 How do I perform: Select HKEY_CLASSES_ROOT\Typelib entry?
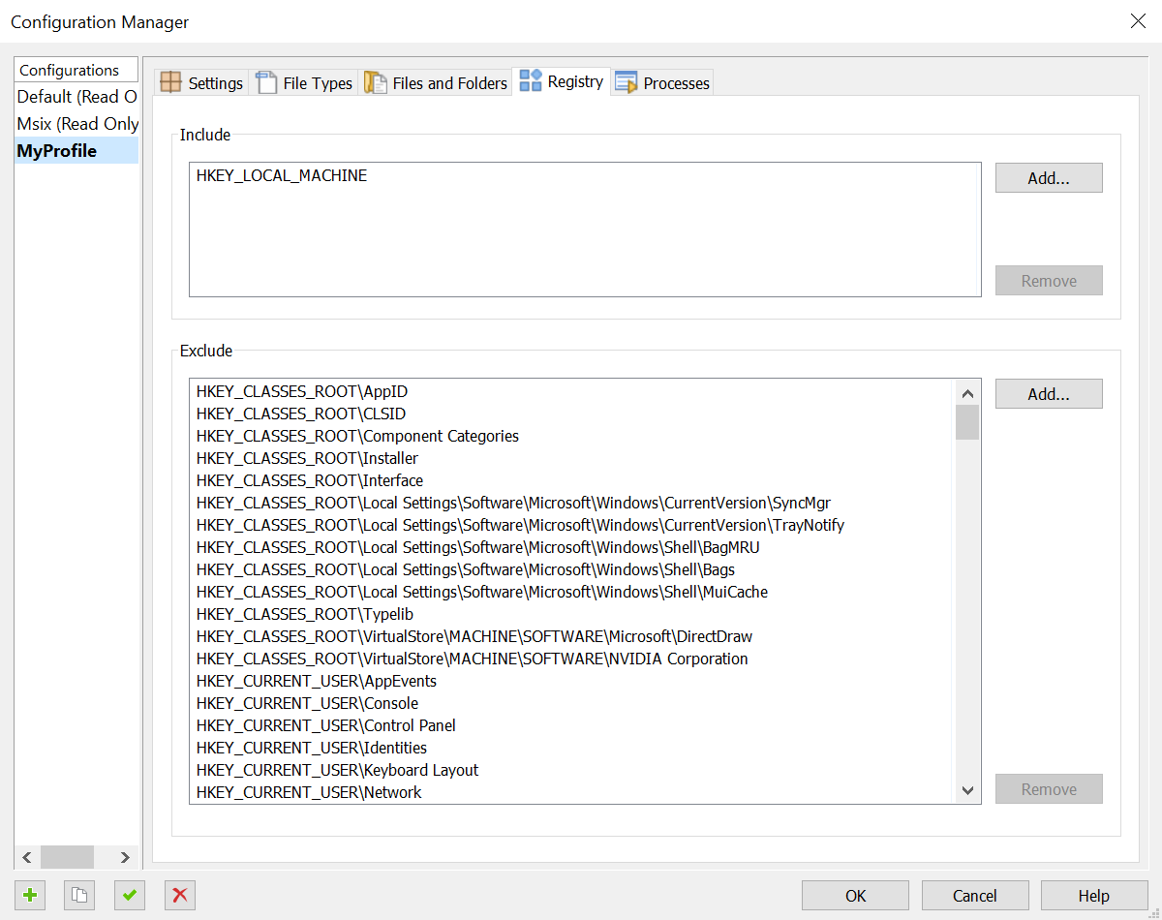[x=305, y=615]
